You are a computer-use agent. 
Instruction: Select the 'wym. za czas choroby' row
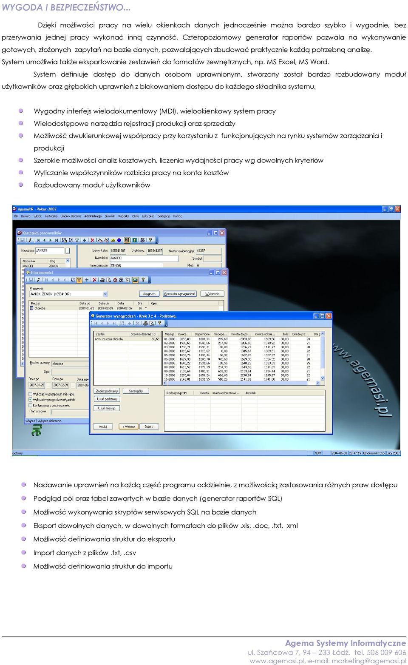pos(127,339)
